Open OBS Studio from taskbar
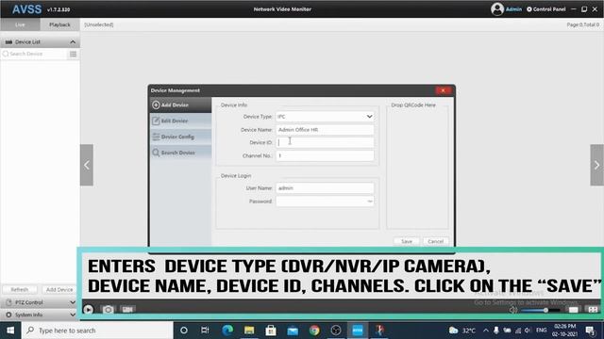Screen dimensions: 604x339 coord(336,331)
